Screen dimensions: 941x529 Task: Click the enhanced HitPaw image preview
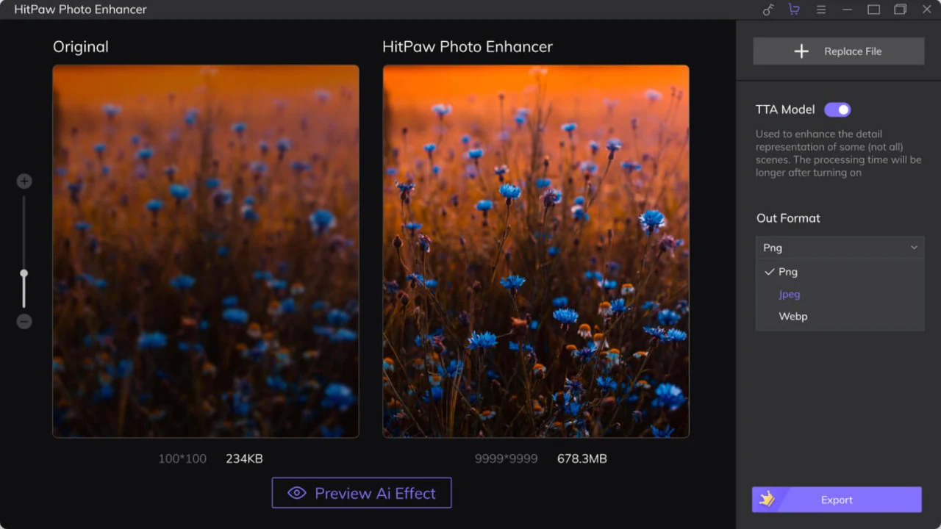click(x=536, y=251)
